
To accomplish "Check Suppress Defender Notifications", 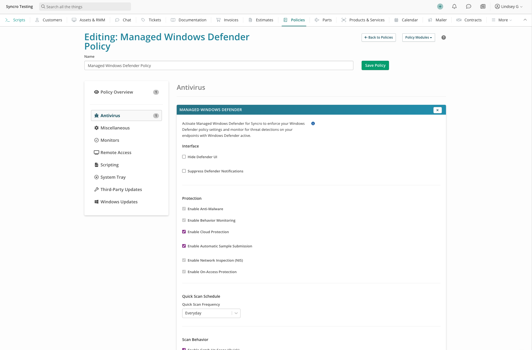I will click(184, 171).
